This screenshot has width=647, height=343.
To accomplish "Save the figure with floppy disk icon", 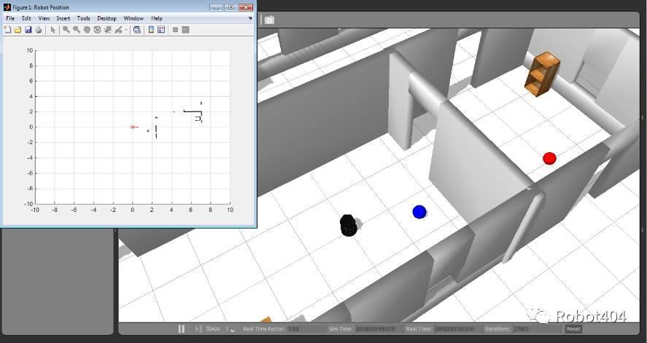I will (x=28, y=30).
